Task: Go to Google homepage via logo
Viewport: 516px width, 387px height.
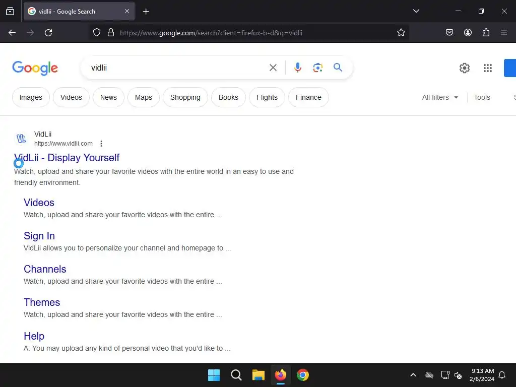Action: pyautogui.click(x=35, y=68)
